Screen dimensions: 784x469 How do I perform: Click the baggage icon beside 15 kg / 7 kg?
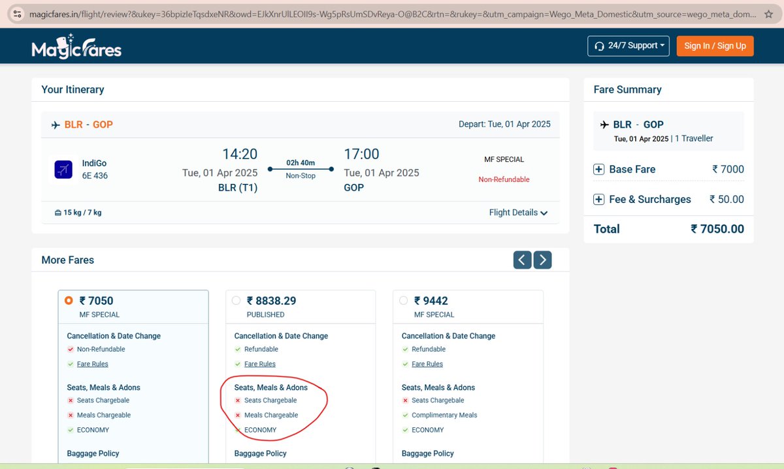57,213
